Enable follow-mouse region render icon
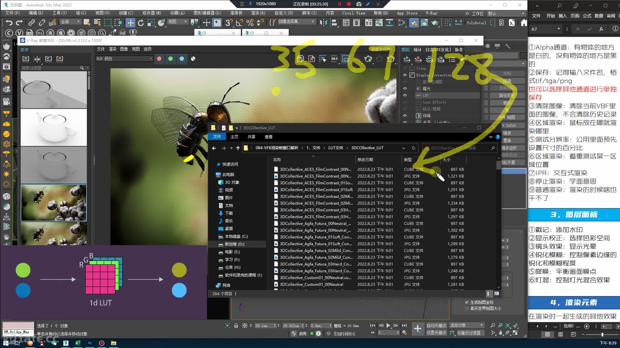The width and height of the screenshot is (620, 348). click(x=323, y=59)
